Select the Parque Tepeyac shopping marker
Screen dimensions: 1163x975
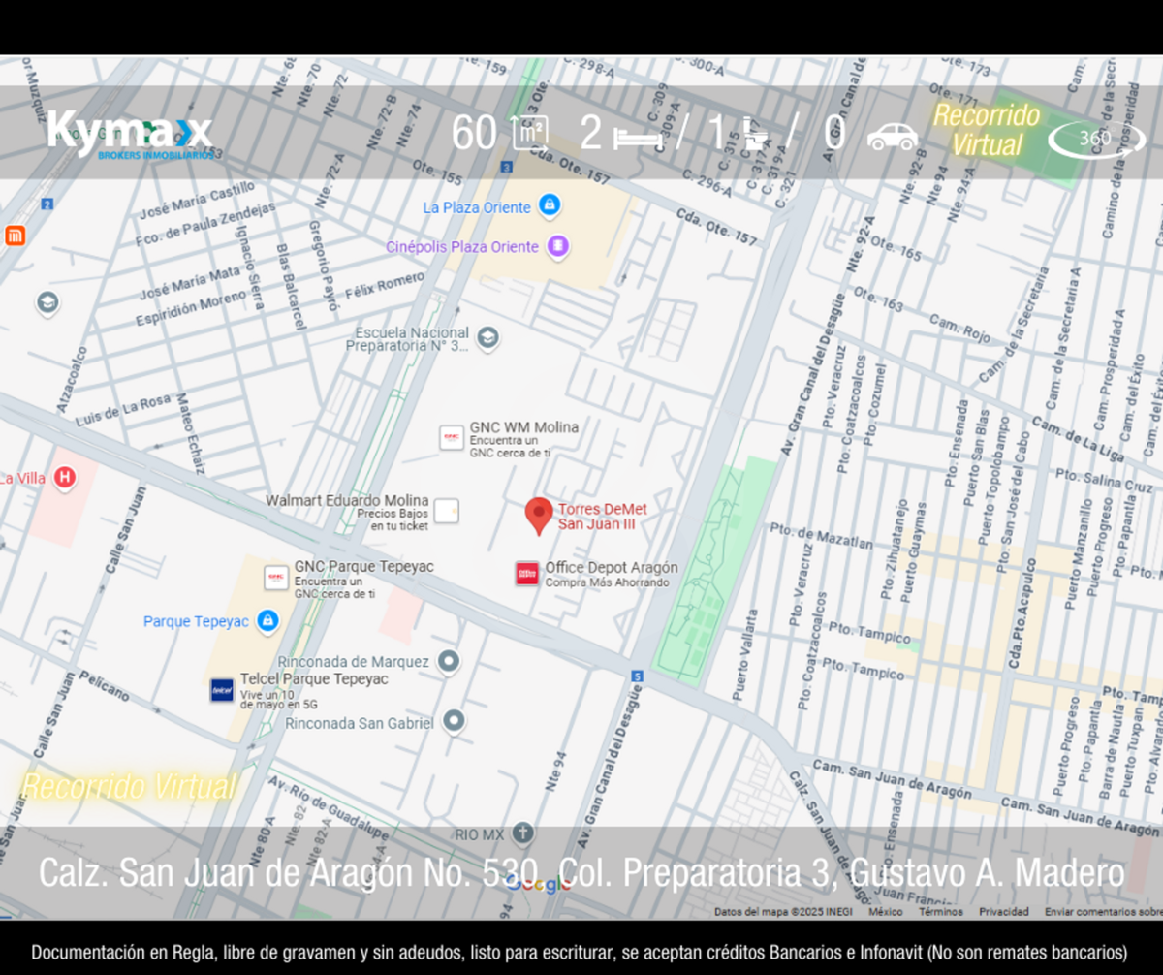(268, 621)
